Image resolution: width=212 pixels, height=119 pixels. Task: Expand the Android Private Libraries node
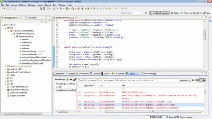(x=6, y=72)
